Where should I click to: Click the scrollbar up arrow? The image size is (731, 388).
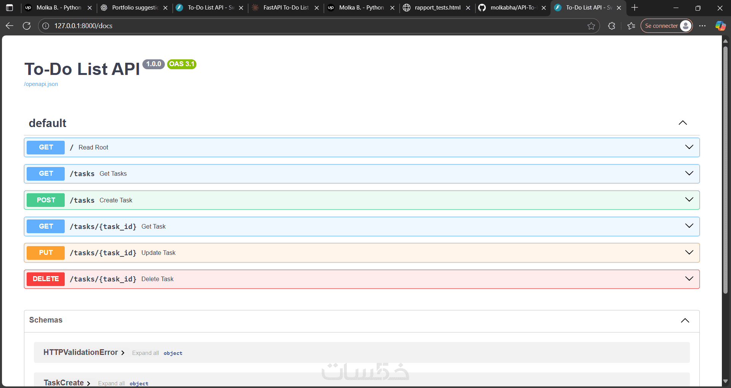coord(725,41)
